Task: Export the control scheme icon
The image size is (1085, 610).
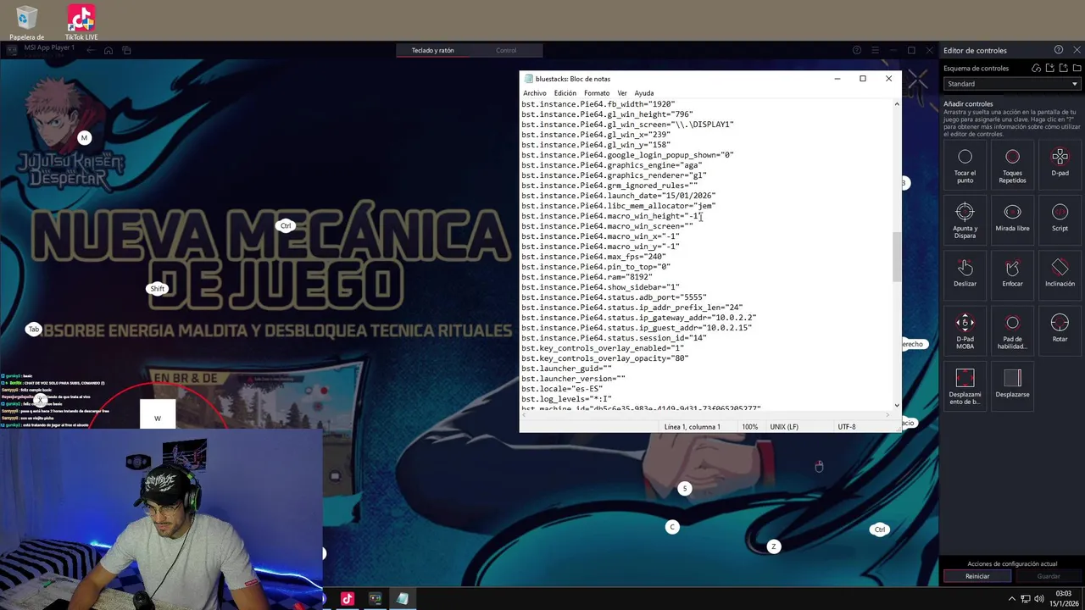Action: 1063,68
